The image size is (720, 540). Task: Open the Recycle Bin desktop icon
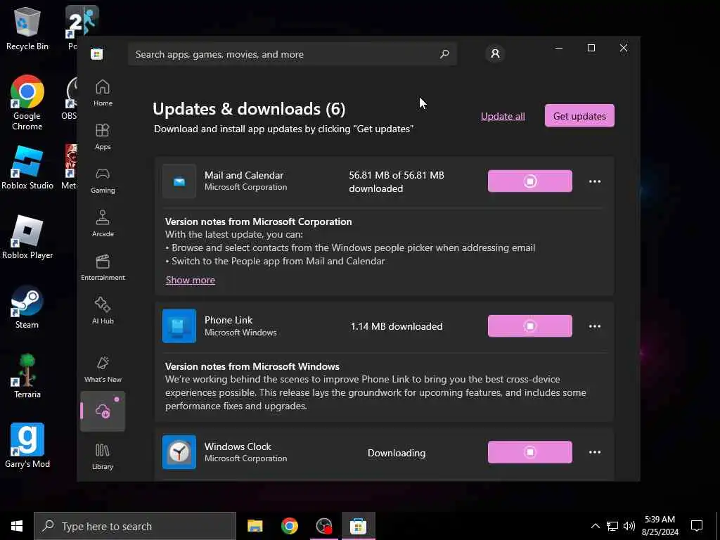[x=27, y=28]
